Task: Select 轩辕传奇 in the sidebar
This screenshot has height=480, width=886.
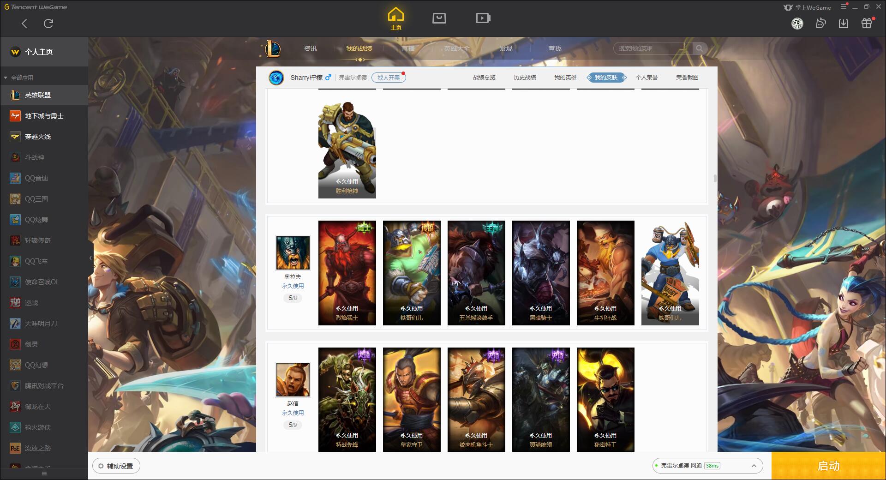Action: coord(44,240)
